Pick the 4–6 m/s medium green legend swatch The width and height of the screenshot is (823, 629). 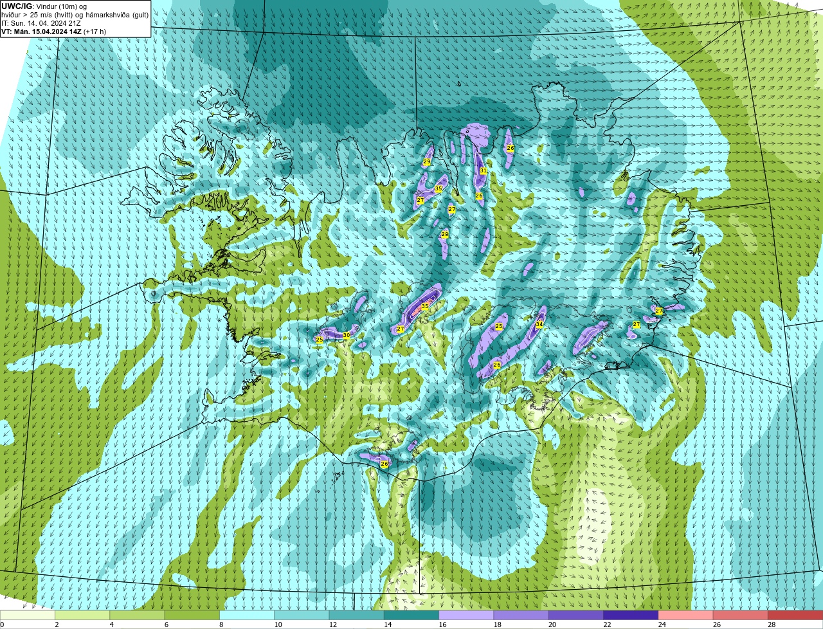(x=138, y=615)
